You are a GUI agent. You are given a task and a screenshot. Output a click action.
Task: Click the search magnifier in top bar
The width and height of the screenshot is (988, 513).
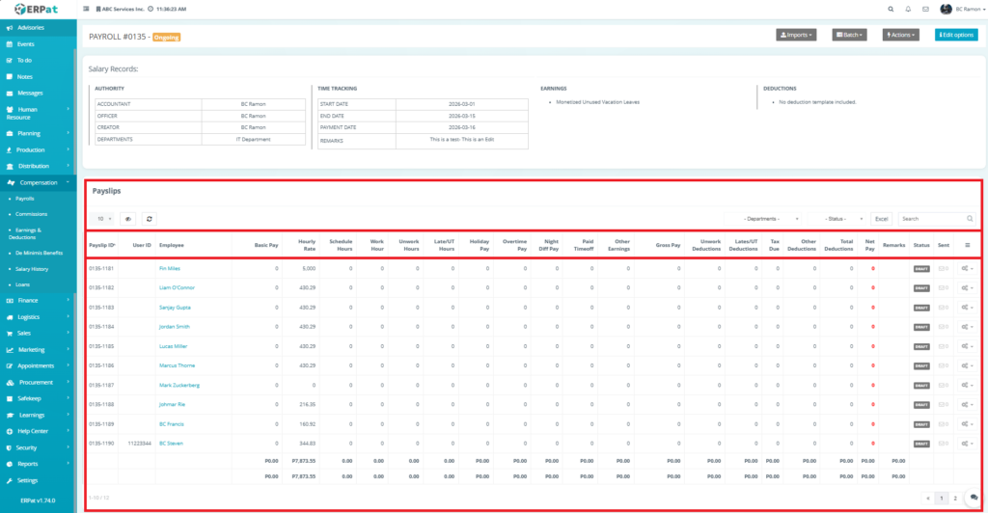tap(890, 9)
